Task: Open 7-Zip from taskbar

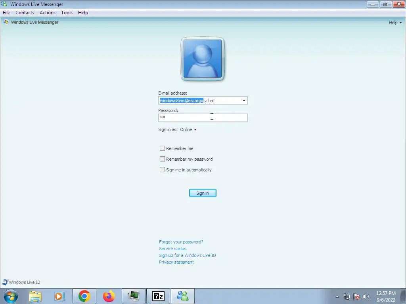Action: tap(158, 296)
